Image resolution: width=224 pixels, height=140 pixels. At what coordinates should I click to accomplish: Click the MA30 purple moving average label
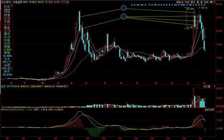pyautogui.click(x=61, y=2)
